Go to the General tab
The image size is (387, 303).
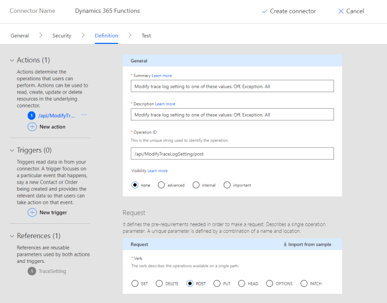pyautogui.click(x=20, y=35)
